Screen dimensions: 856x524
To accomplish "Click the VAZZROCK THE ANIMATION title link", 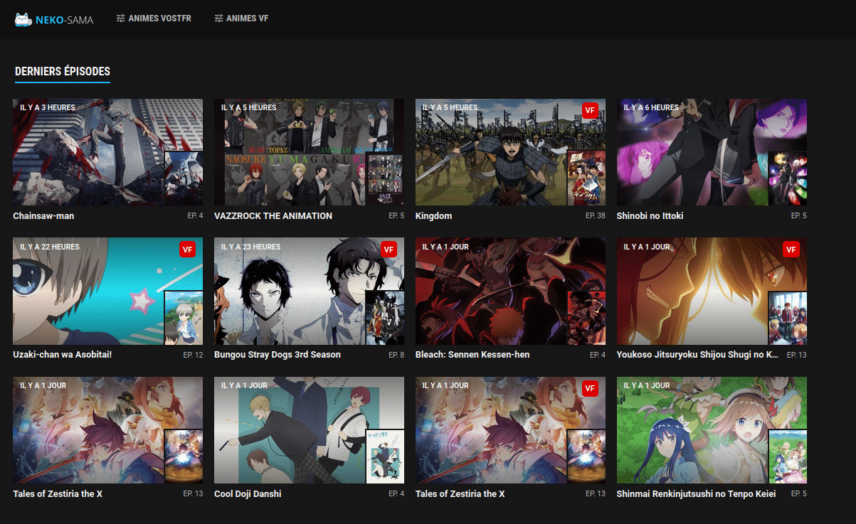I will [x=273, y=215].
